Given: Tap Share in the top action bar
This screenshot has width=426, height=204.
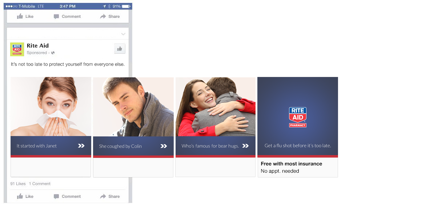Looking at the screenshot, I should (110, 17).
